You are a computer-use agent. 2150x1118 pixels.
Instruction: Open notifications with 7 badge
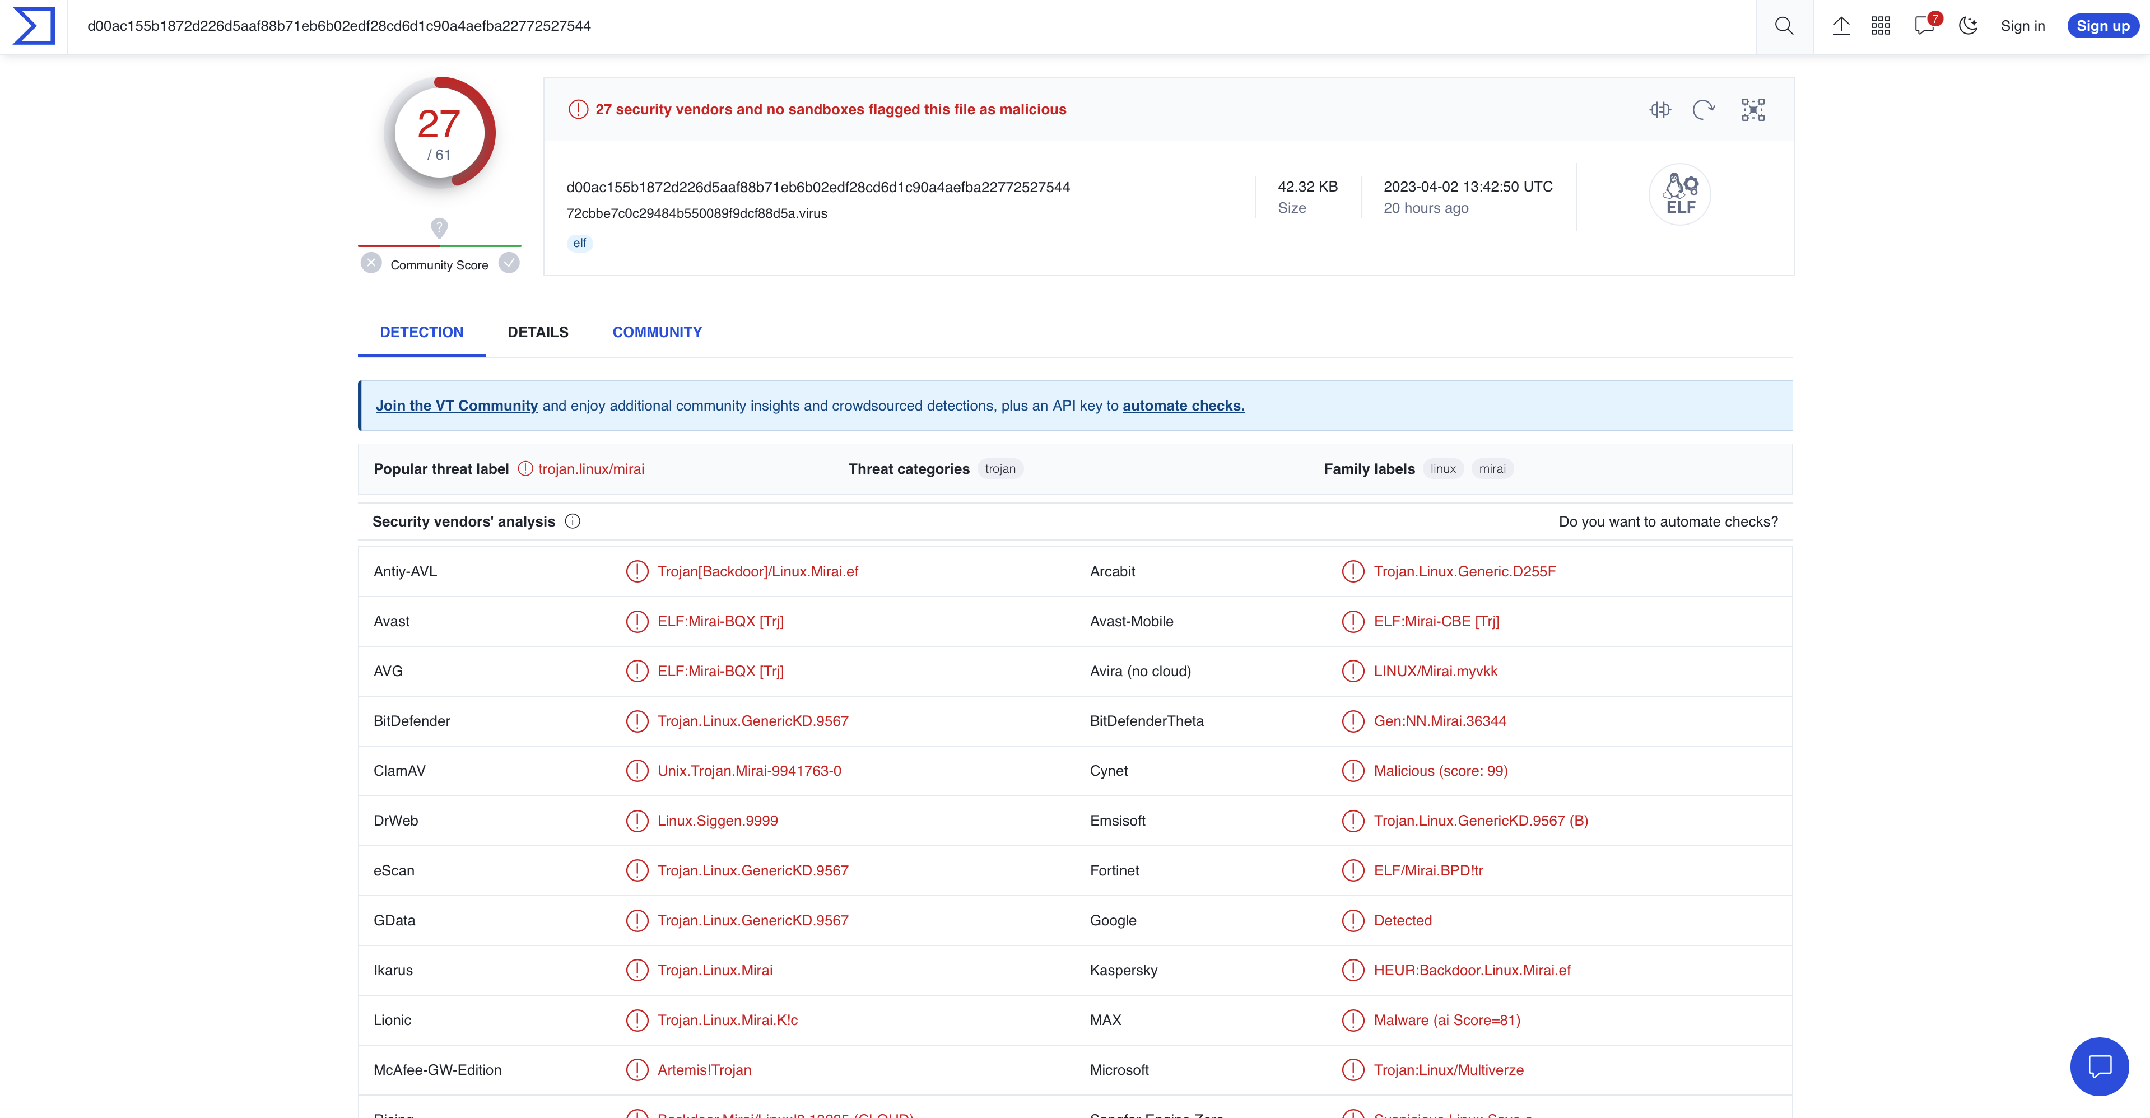[x=1925, y=26]
